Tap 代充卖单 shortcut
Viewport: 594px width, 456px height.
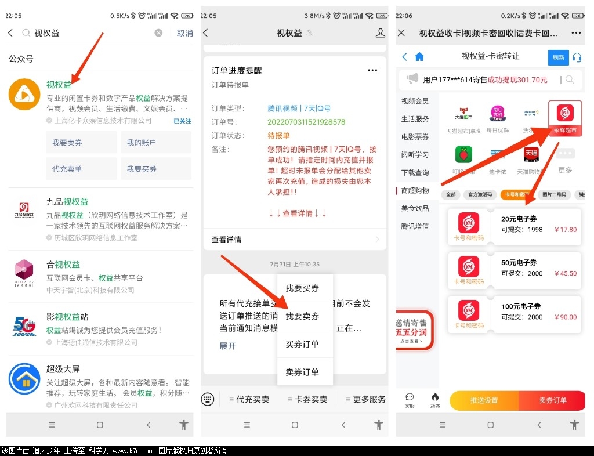click(x=81, y=169)
